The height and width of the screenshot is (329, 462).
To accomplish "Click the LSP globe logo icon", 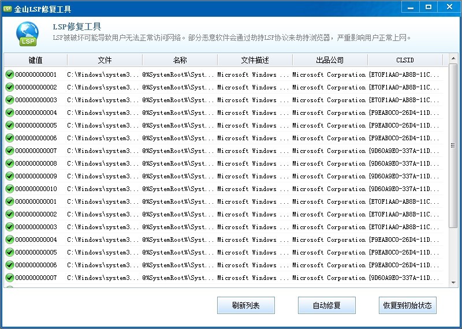I will point(27,34).
